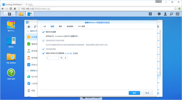Open the NFS 權限 tab
The width and height of the screenshot is (182, 100).
point(81,26)
